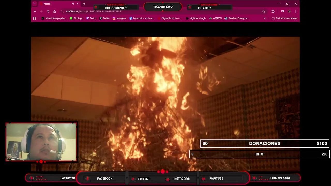Click the streamer webcam thumbnail
Image resolution: width=331 pixels, height=186 pixels.
click(41, 142)
